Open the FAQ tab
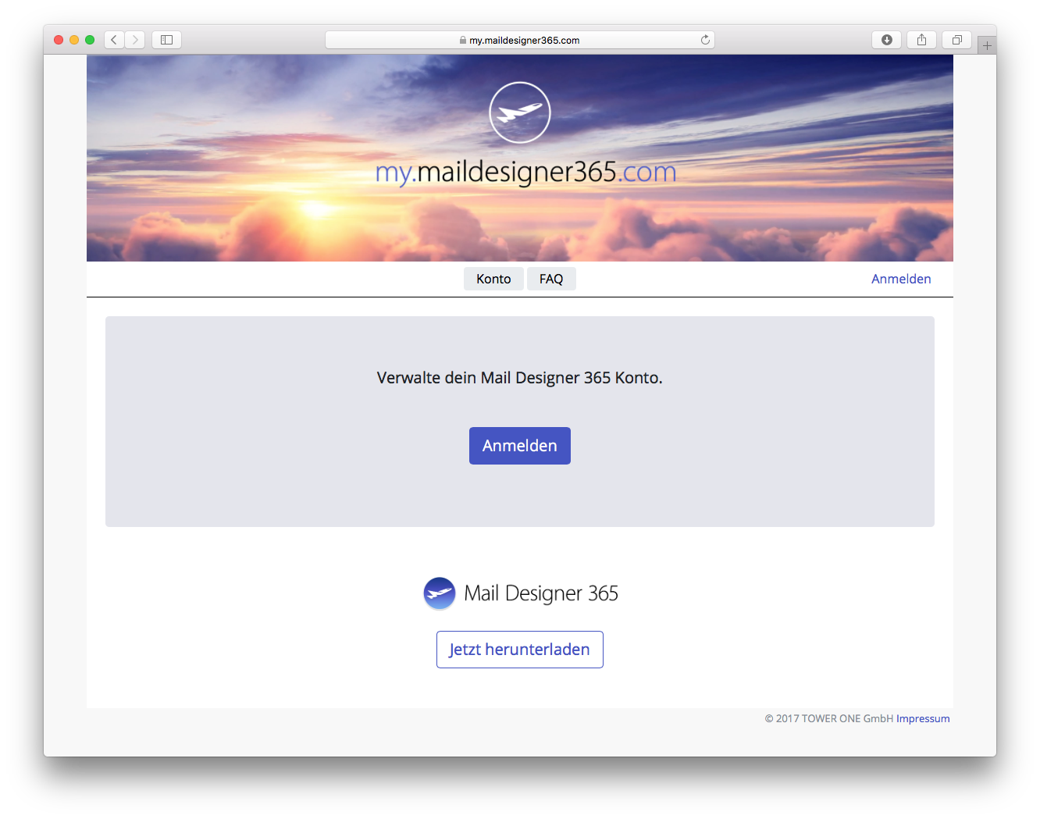Image resolution: width=1040 pixels, height=819 pixels. 551,279
